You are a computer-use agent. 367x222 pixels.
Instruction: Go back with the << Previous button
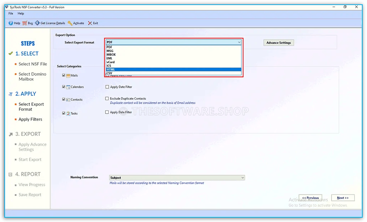[x=310, y=198]
